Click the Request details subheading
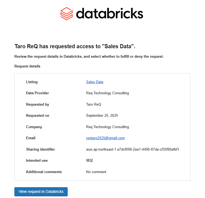Viewport: 205px width, 198px height. coord(27,66)
